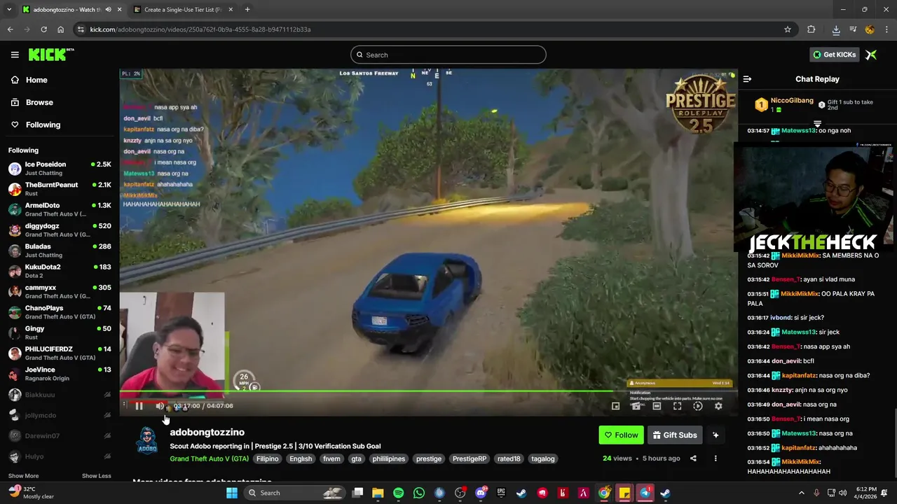Screen dimensions: 897x504
Task: Pause the video playback
Action: pos(139,406)
